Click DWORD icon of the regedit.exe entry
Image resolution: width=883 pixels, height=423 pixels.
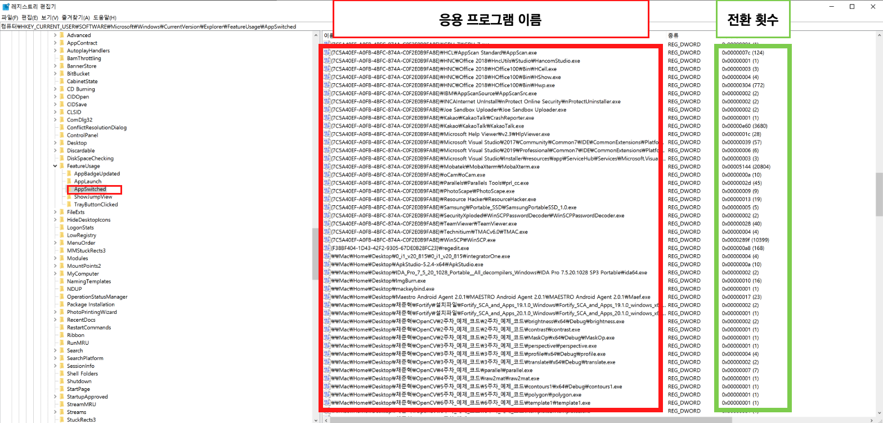(x=326, y=248)
